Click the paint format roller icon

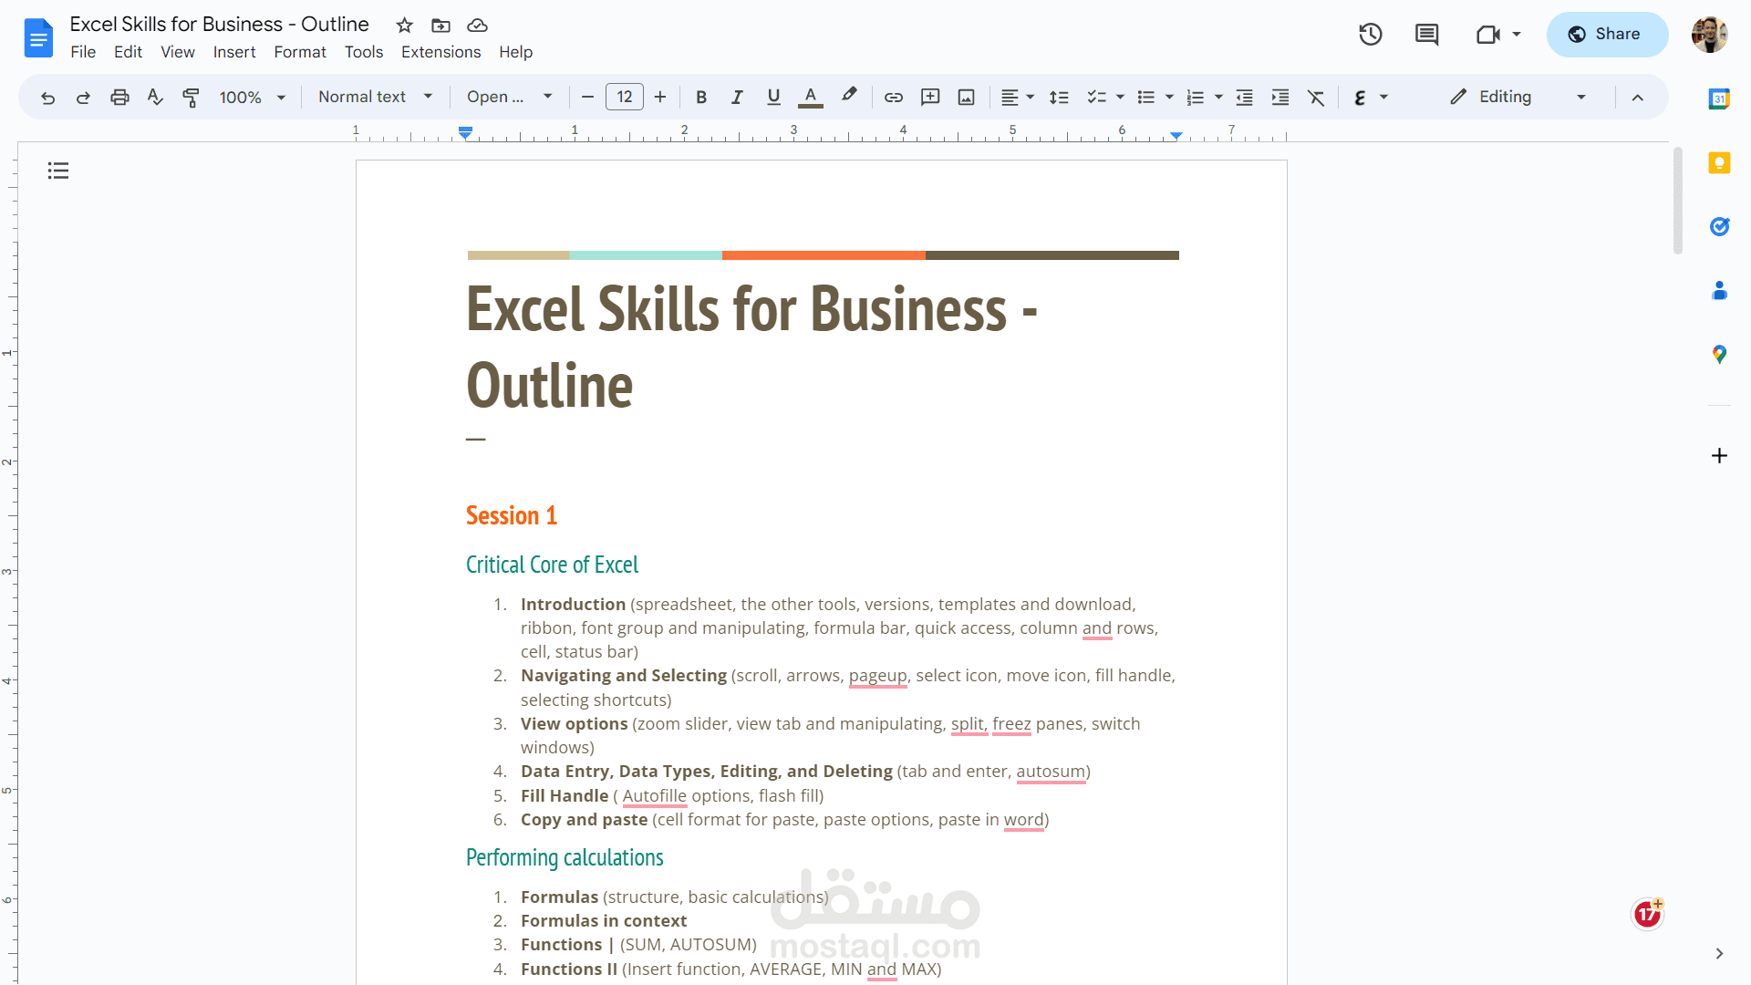coord(191,98)
